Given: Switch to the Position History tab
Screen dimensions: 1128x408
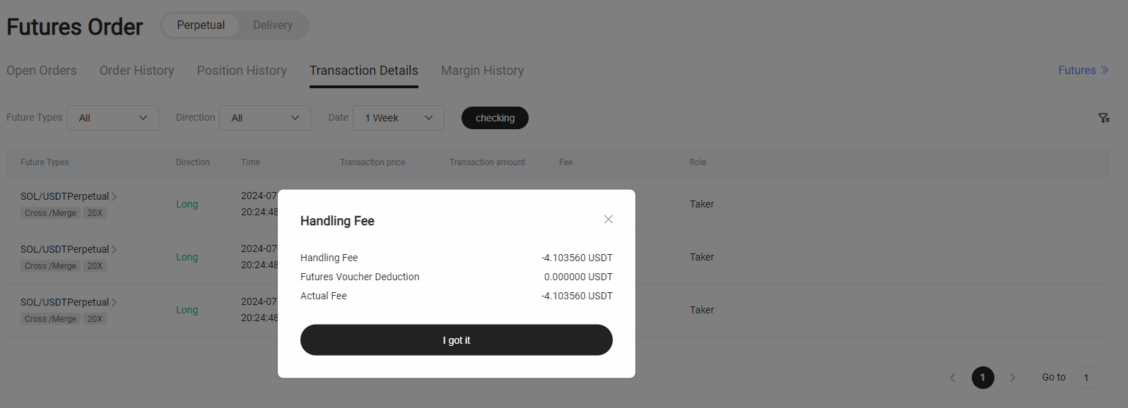Looking at the screenshot, I should (242, 71).
